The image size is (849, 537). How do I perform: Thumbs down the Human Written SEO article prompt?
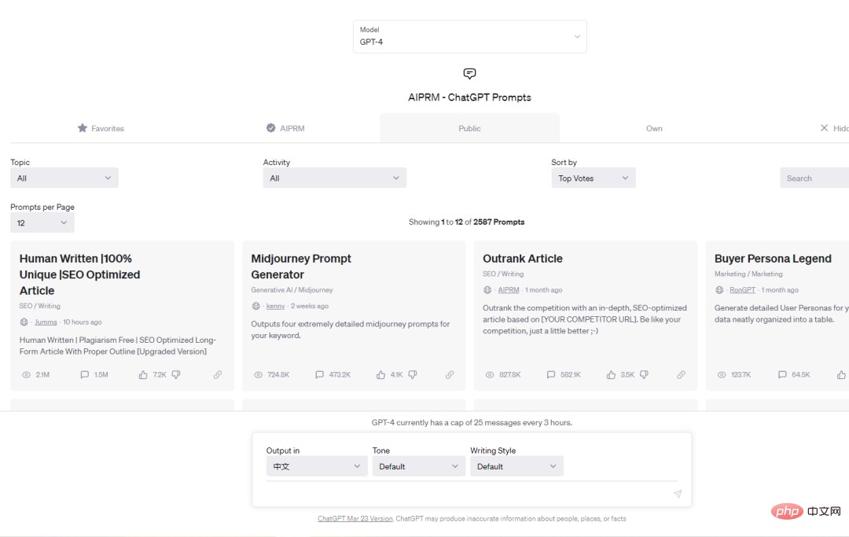coord(176,375)
